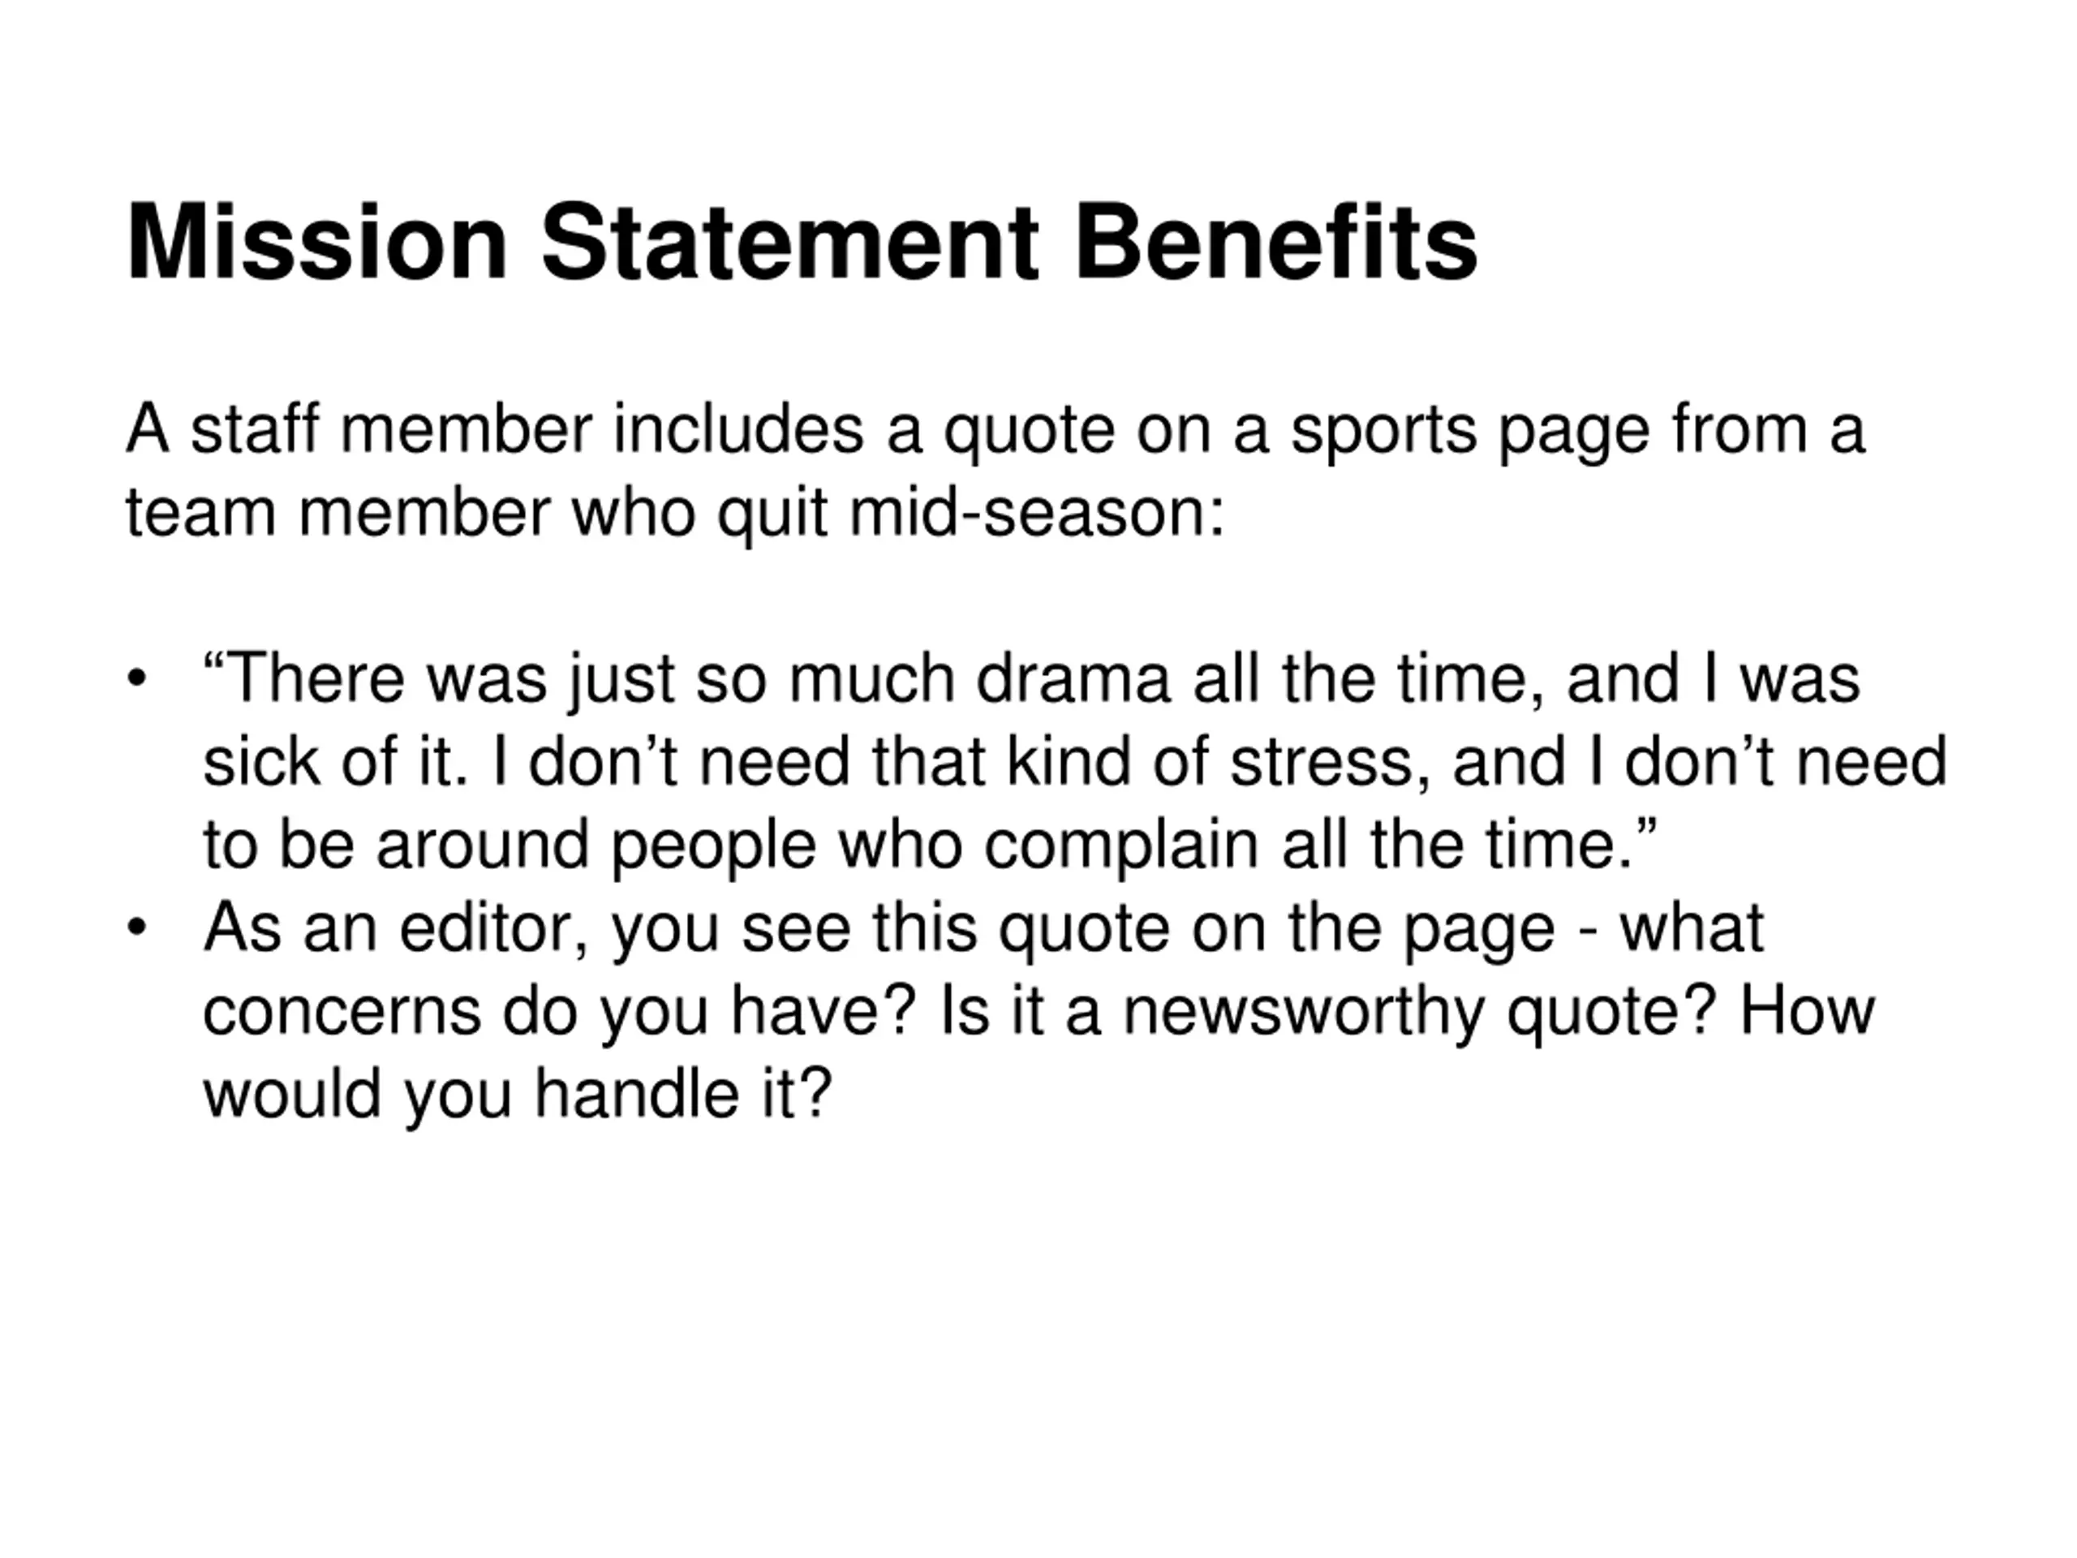
Task: Click the word "sports" in the intro
Action: pyautogui.click(x=1384, y=432)
